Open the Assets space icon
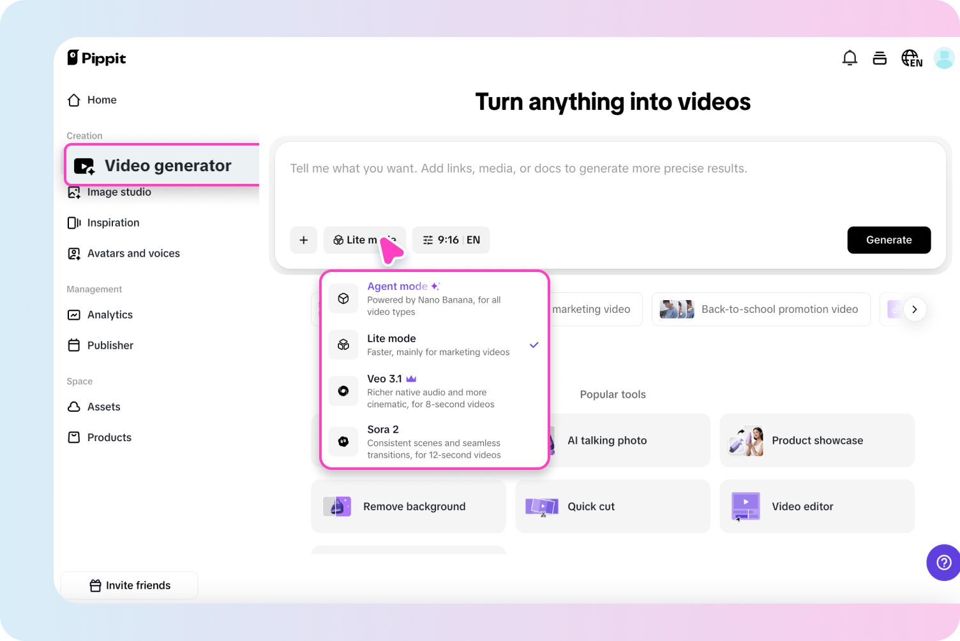This screenshot has width=960, height=641. (x=74, y=407)
